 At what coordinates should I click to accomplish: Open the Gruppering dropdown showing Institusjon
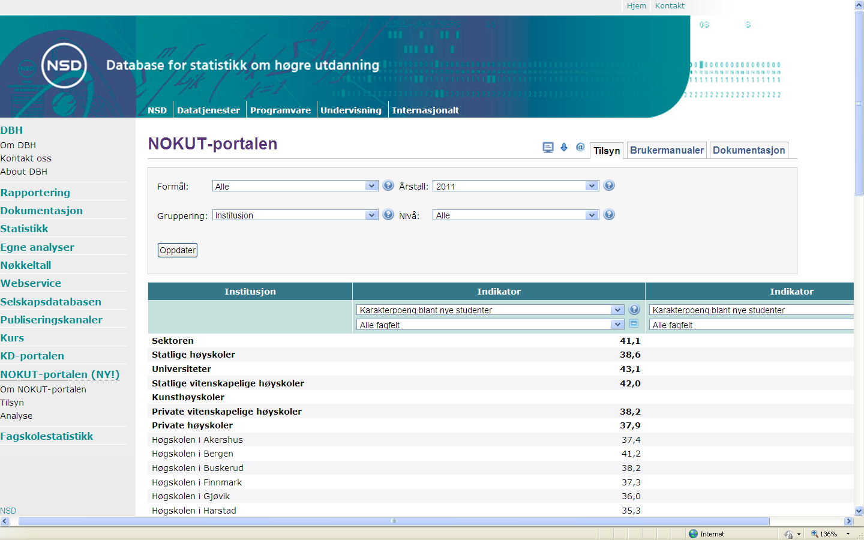coord(295,215)
